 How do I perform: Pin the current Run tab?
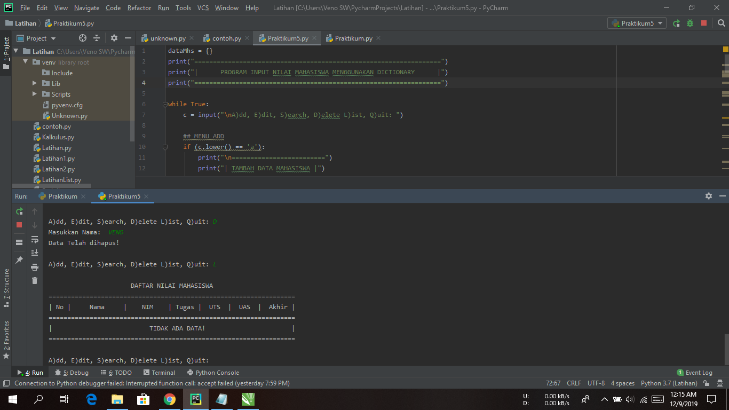pyautogui.click(x=19, y=259)
